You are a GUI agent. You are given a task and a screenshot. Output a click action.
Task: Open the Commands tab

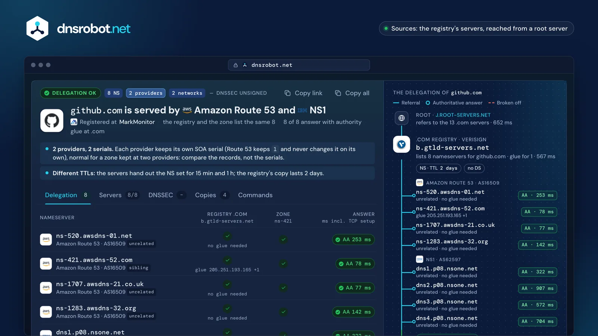point(255,195)
